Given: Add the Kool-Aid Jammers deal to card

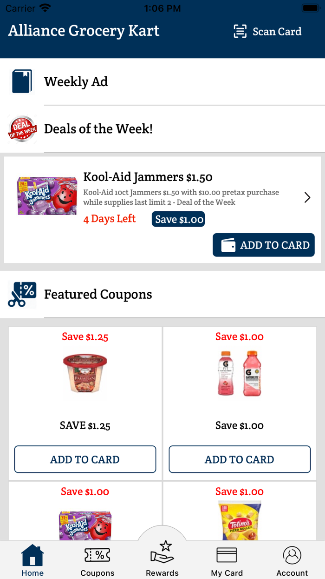Looking at the screenshot, I should (263, 245).
